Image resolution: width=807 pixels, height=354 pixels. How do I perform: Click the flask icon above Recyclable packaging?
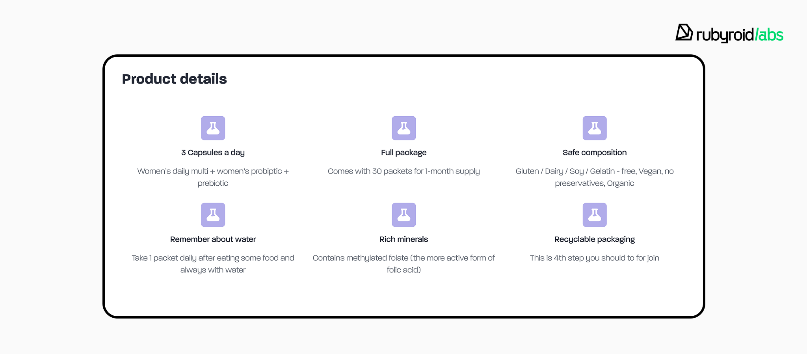(594, 215)
